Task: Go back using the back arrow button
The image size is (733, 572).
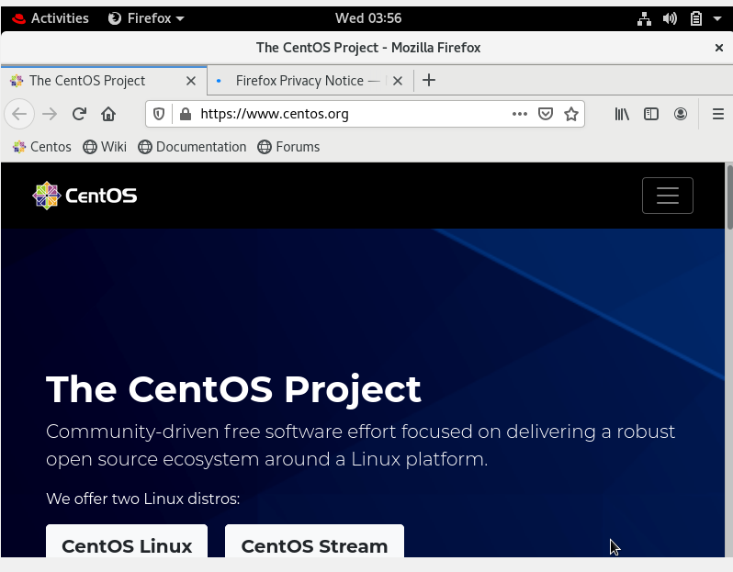Action: (19, 114)
